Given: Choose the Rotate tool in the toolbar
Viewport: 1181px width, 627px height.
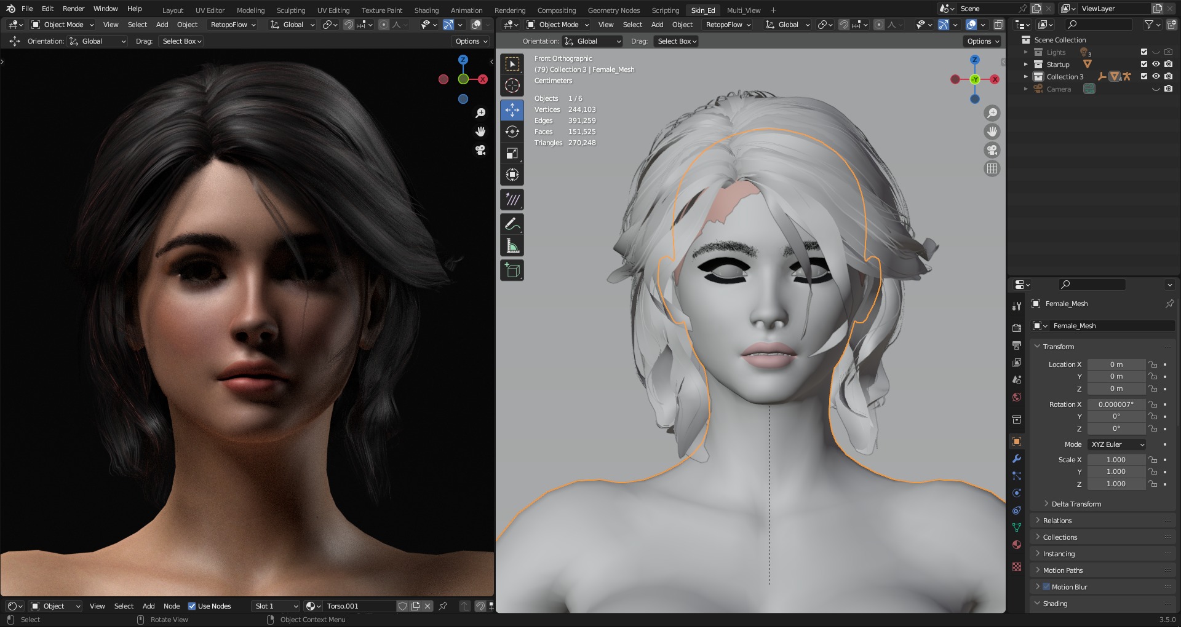Looking at the screenshot, I should click(512, 132).
